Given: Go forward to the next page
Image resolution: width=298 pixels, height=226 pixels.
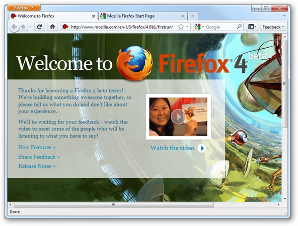Looking at the screenshot, I should click(23, 27).
